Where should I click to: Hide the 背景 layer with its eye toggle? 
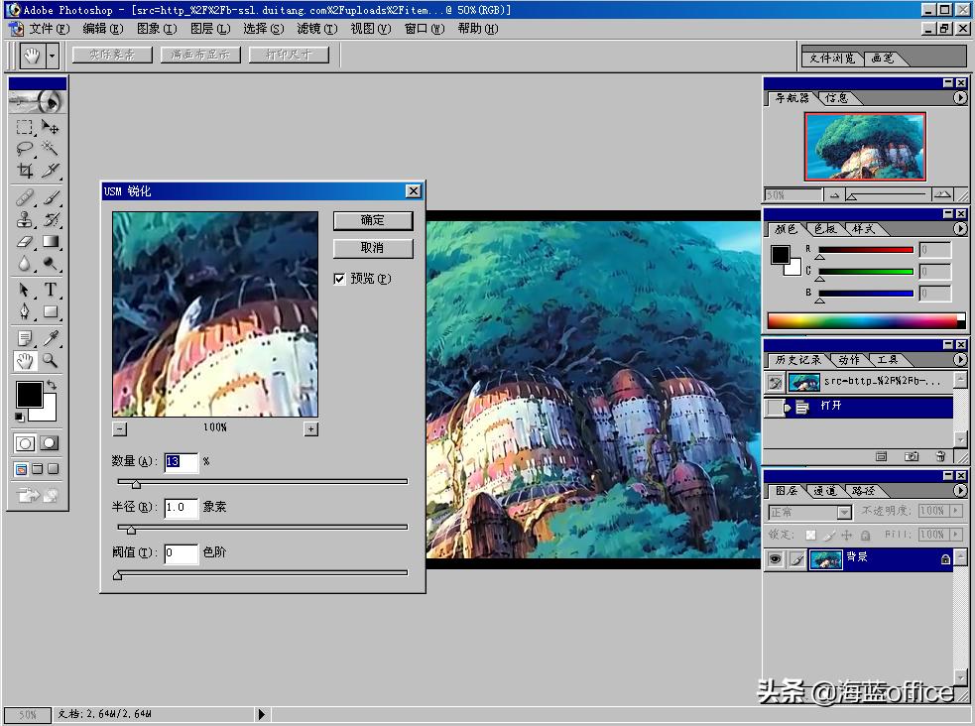tap(777, 558)
